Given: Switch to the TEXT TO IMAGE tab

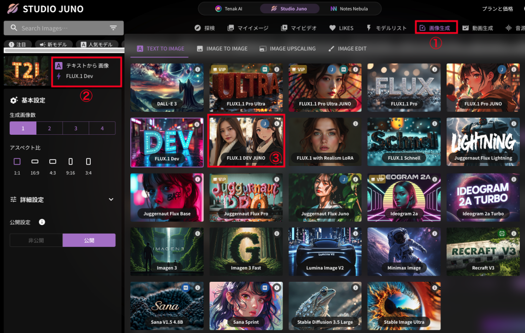Looking at the screenshot, I should 160,49.
